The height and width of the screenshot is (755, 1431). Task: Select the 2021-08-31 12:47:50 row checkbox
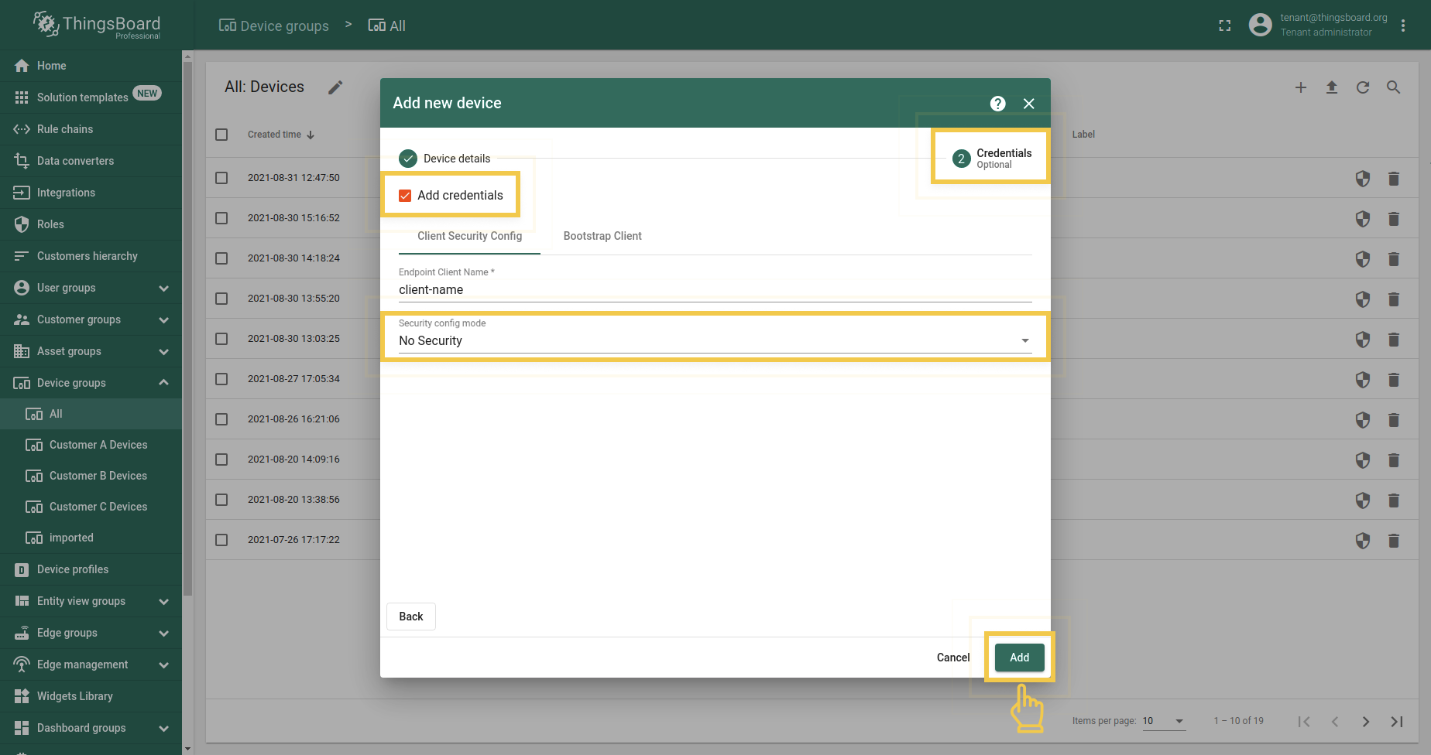click(221, 178)
